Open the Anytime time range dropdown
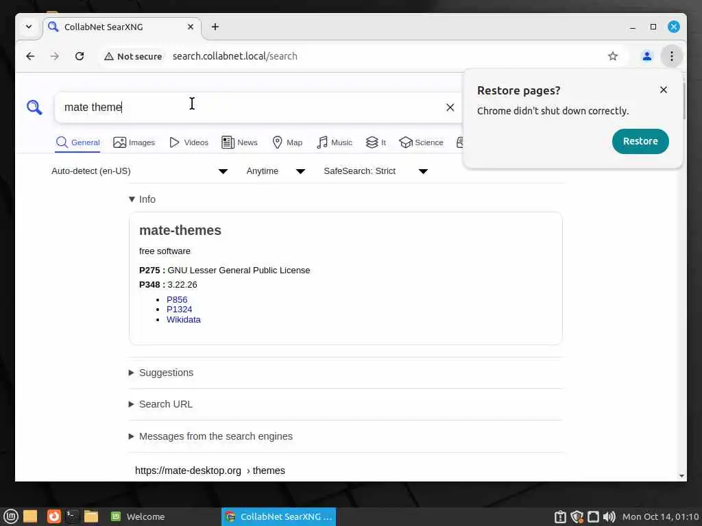 [x=276, y=171]
